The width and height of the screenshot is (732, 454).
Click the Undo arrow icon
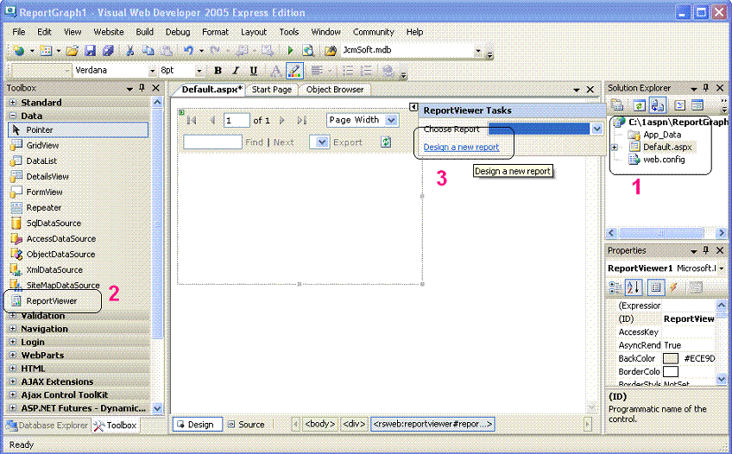pyautogui.click(x=188, y=50)
